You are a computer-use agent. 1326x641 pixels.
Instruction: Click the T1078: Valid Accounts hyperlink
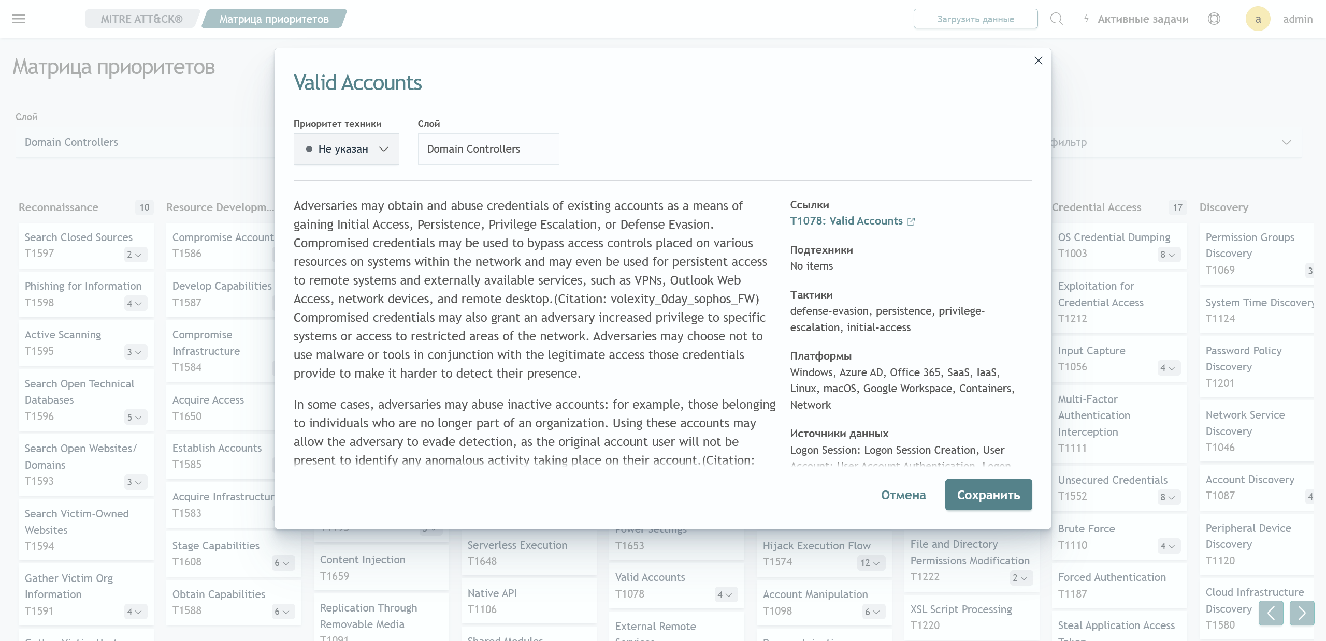click(846, 220)
